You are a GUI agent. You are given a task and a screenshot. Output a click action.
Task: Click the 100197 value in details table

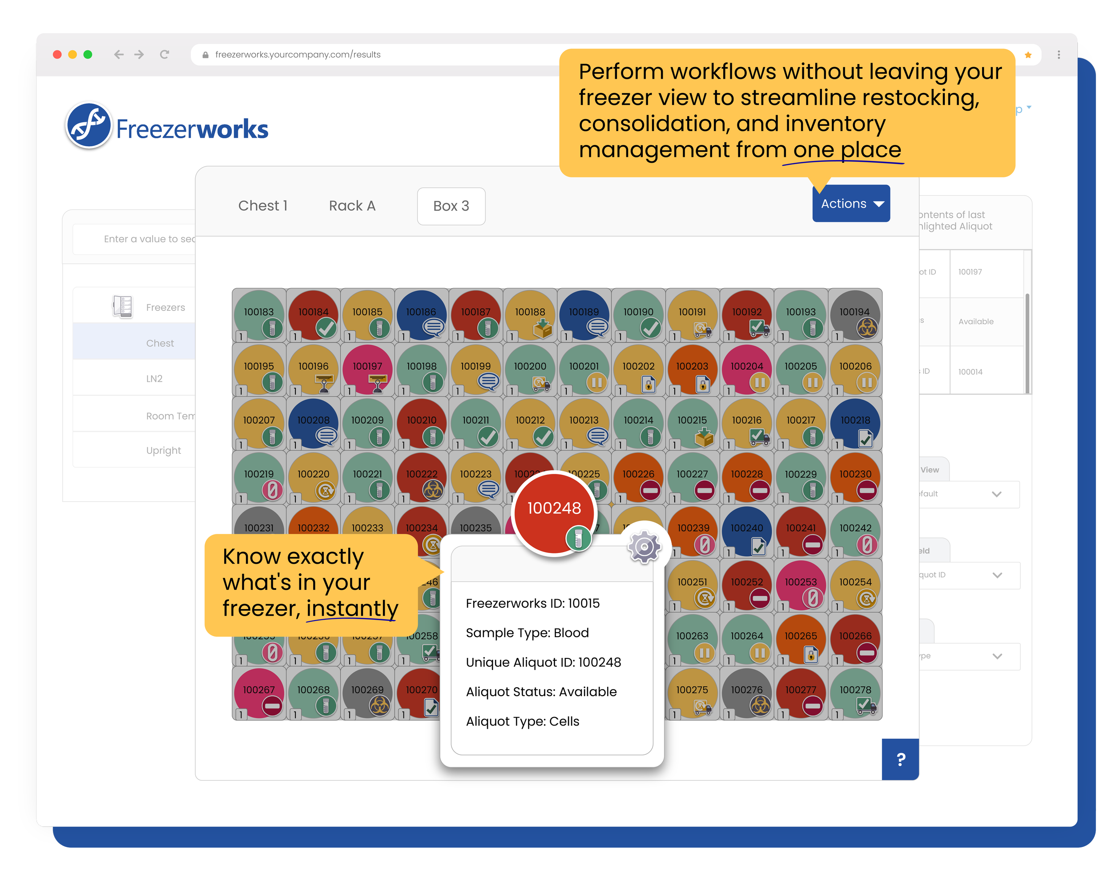(x=970, y=272)
